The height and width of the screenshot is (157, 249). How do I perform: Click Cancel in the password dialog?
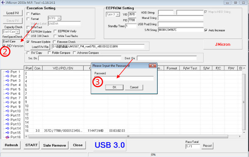134,87
